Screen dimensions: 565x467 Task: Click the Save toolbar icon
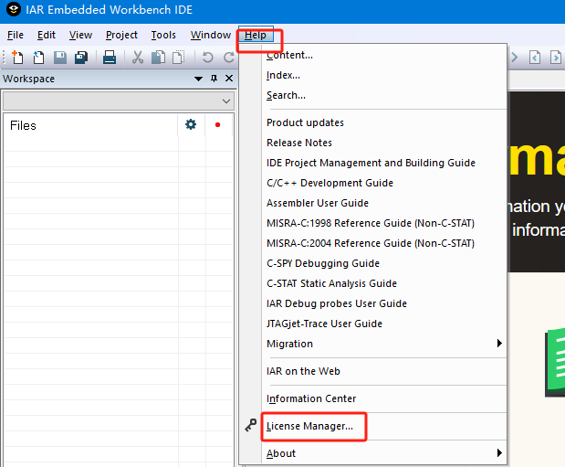(60, 58)
